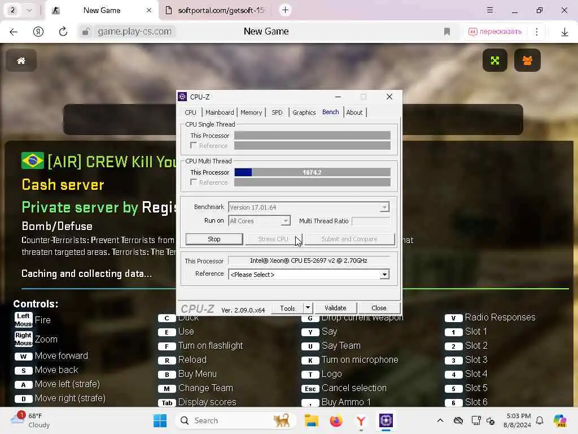Click the Tools button in CPU-Z
The image size is (578, 434).
[x=287, y=308]
